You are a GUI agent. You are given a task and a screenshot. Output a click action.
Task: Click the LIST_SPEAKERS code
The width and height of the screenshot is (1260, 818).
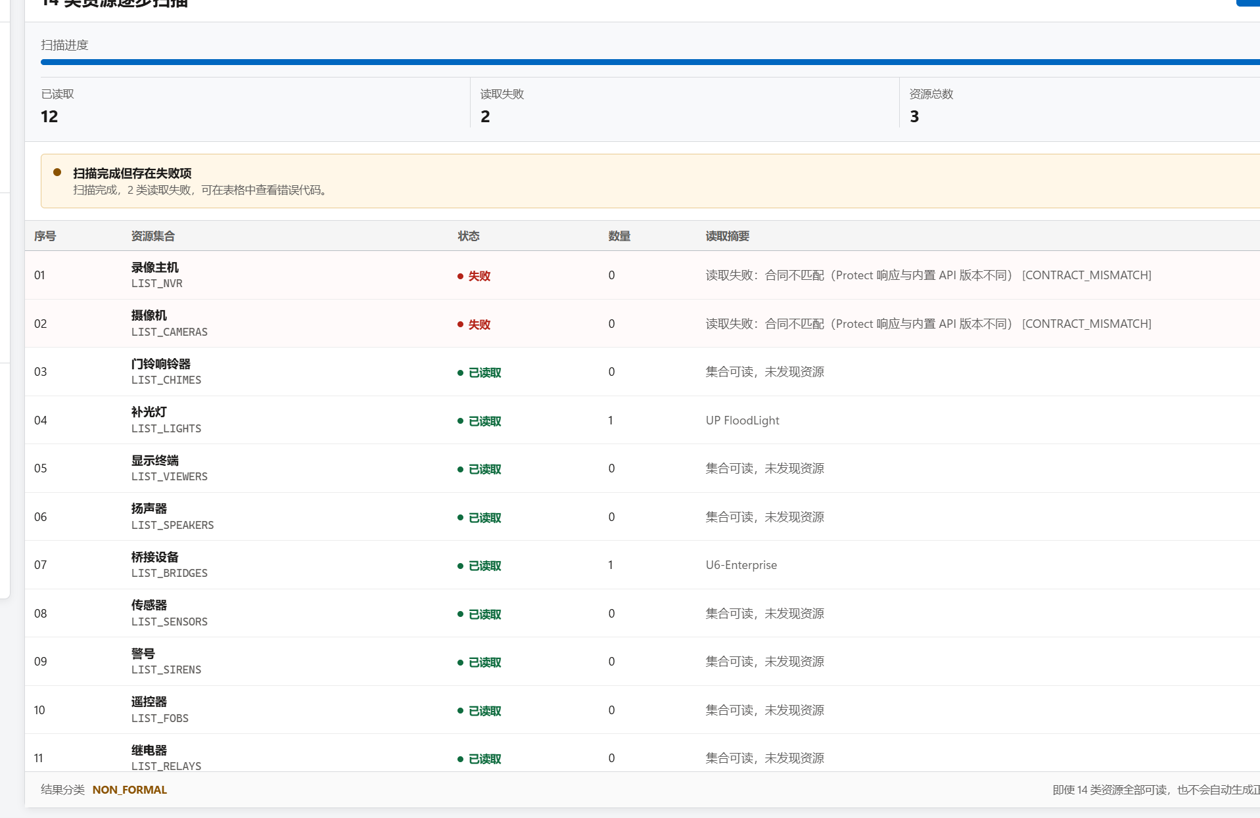173,526
